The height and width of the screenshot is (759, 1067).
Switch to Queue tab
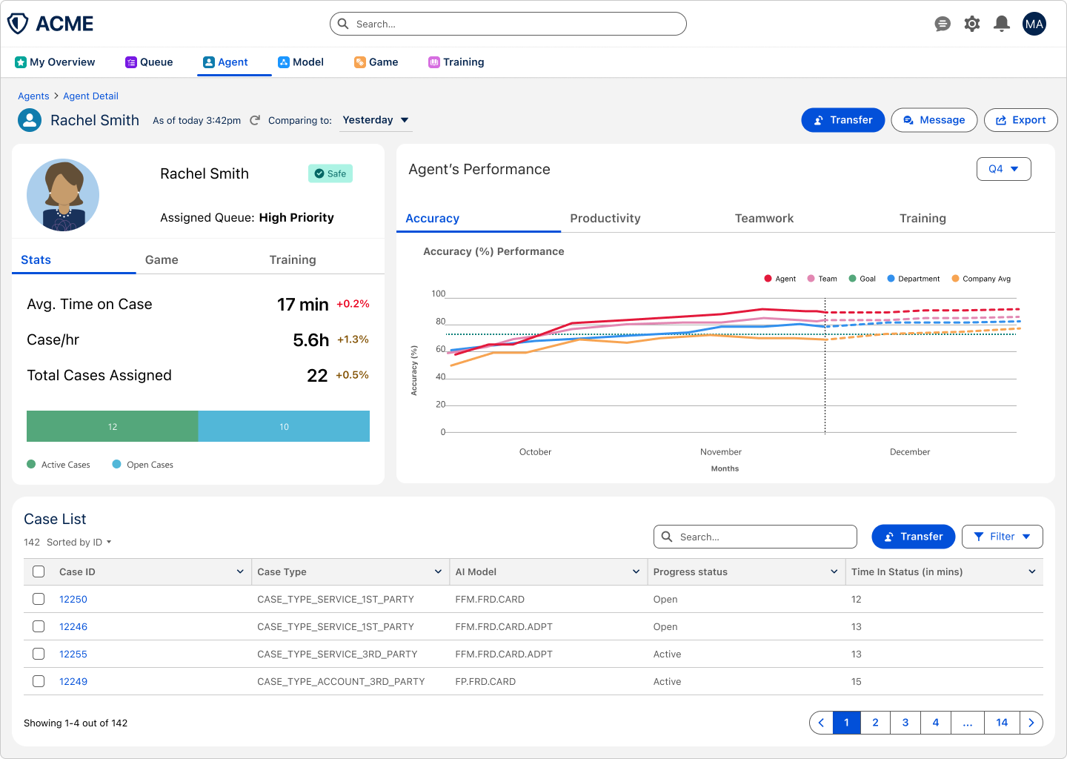click(149, 62)
